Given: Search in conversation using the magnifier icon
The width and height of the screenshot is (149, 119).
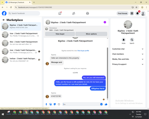Looking at the screenshot, I should click(x=132, y=40).
